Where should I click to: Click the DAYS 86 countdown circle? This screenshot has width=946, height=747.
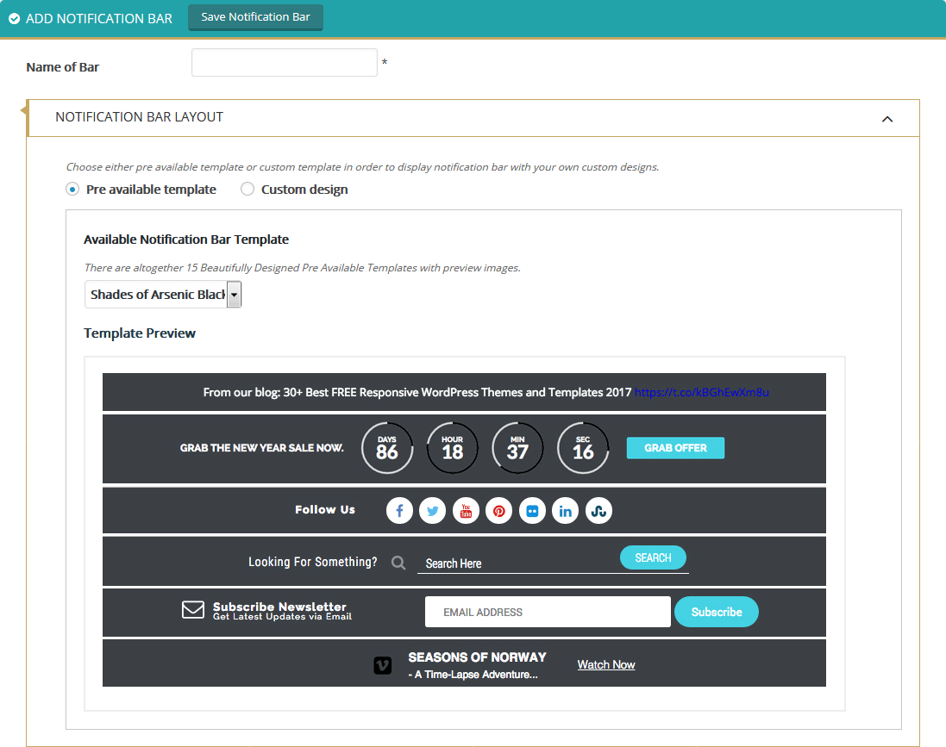387,448
